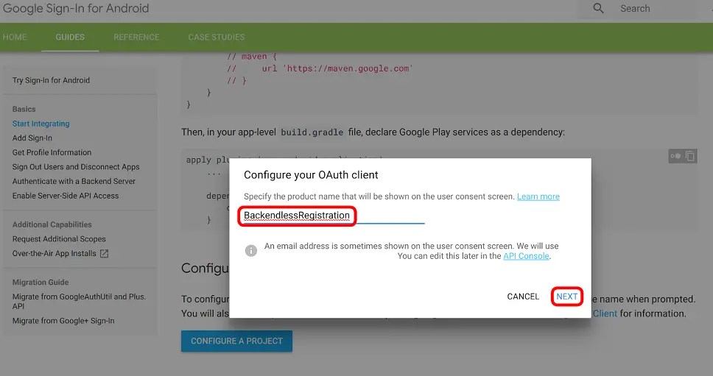Click the CONFIGURE A PROJECT button

pos(237,341)
